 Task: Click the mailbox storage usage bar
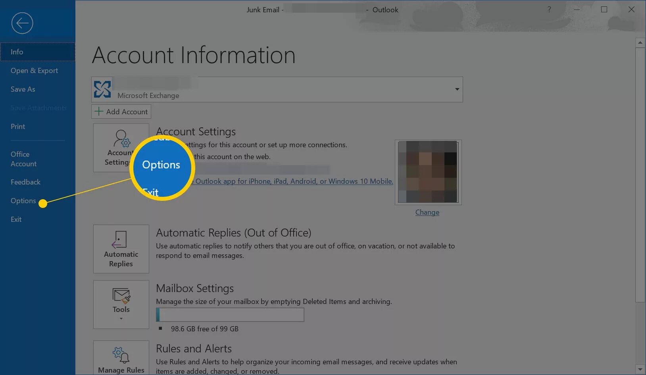[x=230, y=315]
